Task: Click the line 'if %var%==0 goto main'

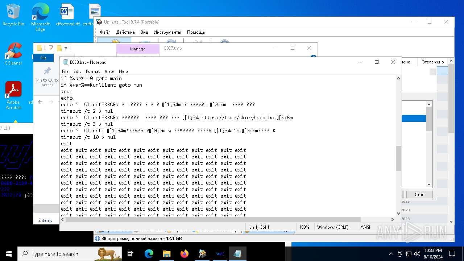Action: coord(91,78)
